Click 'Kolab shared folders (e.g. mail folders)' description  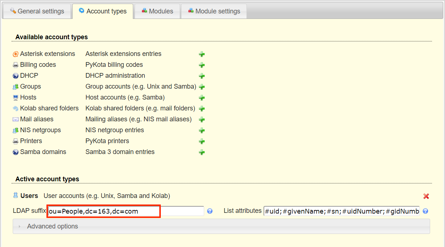click(140, 108)
